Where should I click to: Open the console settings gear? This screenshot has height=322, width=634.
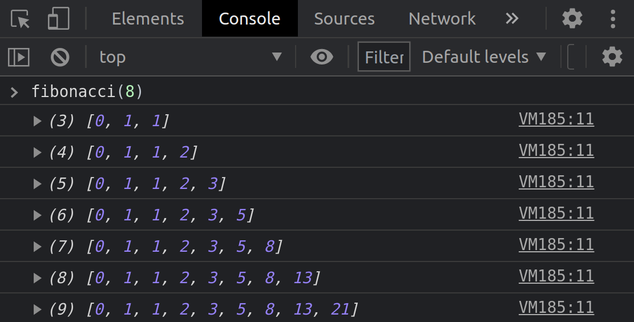612,57
